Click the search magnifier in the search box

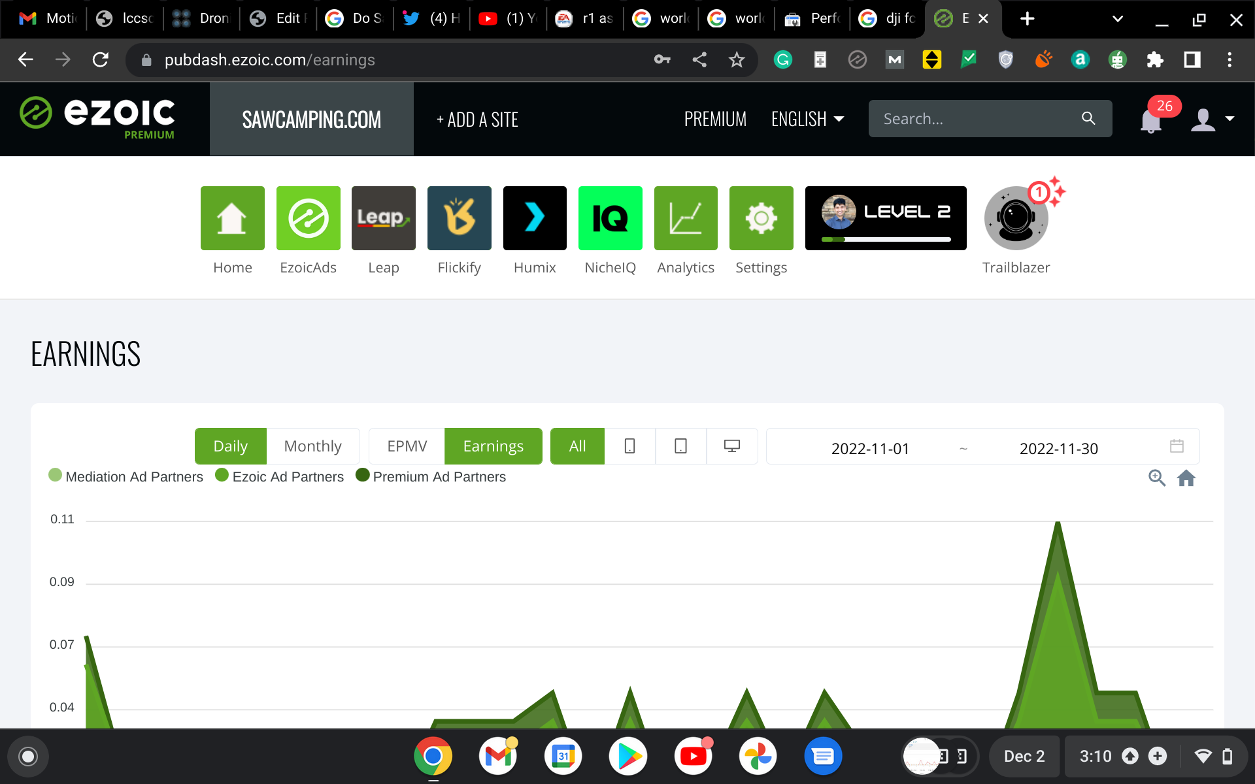tap(1088, 118)
